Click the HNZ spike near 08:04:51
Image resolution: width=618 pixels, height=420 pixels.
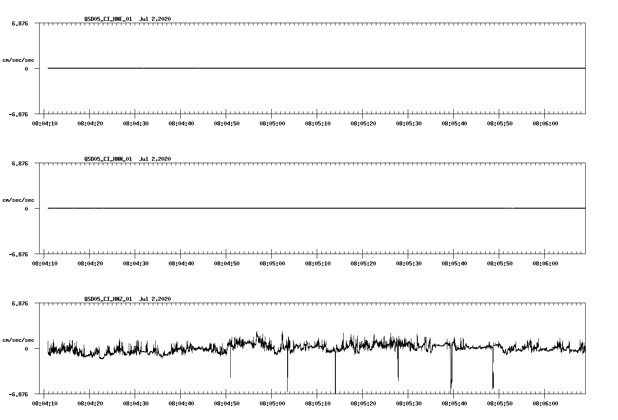(x=230, y=363)
